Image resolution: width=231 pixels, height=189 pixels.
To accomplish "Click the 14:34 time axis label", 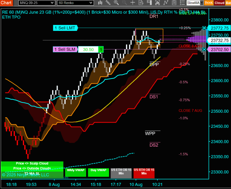I will click(76, 185).
